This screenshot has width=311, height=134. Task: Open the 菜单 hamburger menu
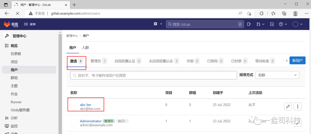(x=30, y=24)
